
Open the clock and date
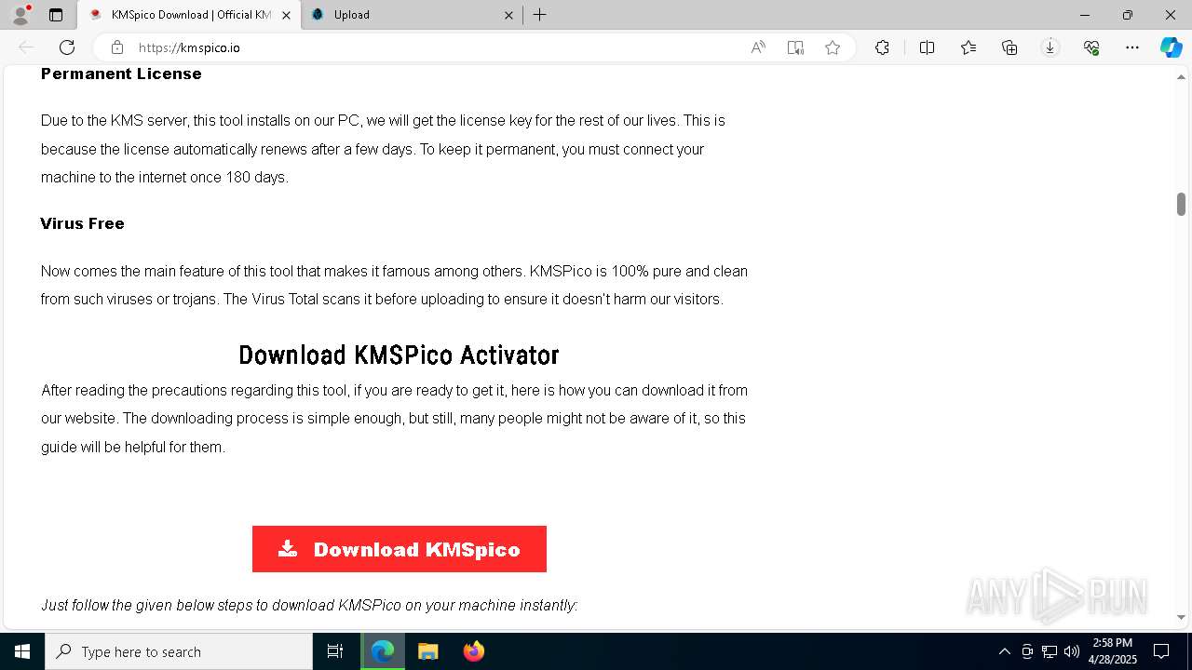tap(1113, 651)
